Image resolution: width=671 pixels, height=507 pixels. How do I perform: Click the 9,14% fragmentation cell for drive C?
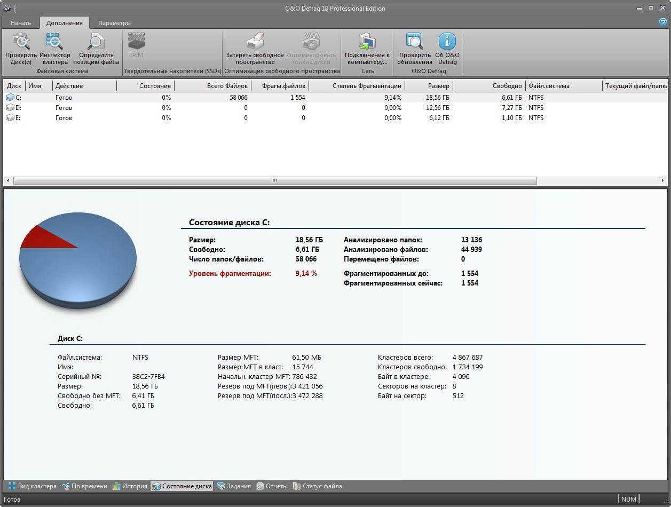(x=392, y=98)
